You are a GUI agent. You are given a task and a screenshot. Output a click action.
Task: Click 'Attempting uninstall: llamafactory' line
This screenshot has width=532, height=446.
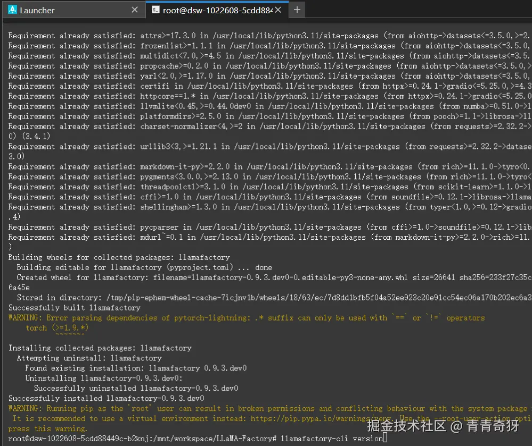89,358
